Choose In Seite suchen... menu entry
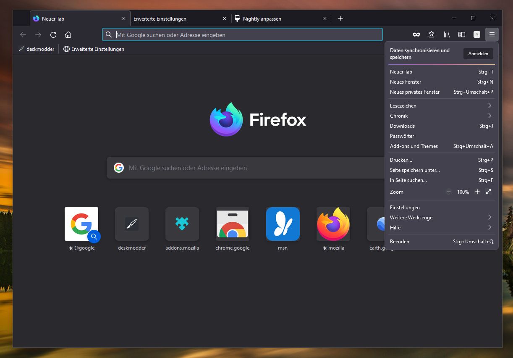 coord(441,180)
